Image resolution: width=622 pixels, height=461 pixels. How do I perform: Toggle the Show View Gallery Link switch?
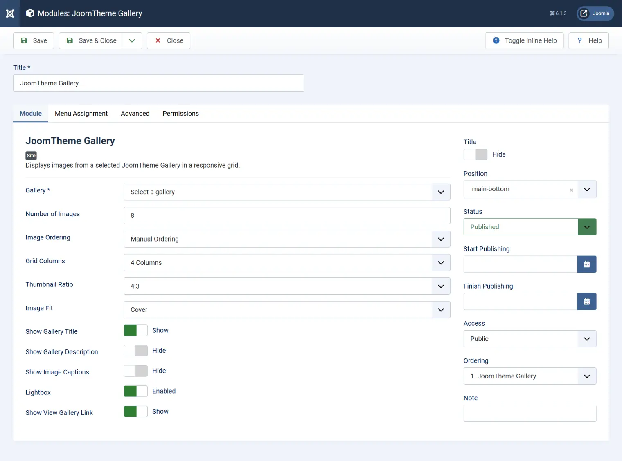[135, 412]
